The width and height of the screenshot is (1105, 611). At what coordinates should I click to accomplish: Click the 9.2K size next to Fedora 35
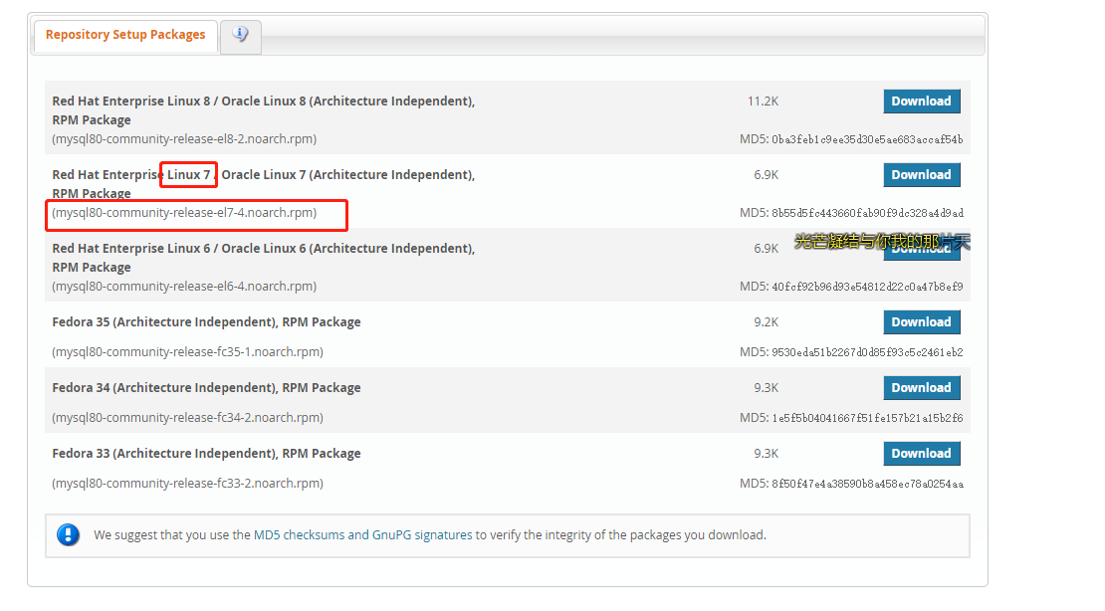[x=766, y=321]
